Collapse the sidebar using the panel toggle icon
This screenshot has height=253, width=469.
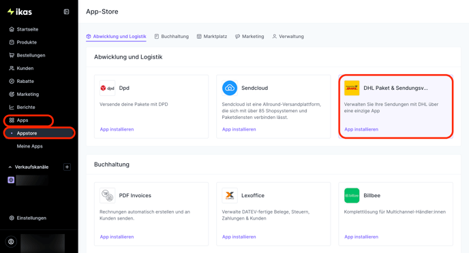point(66,12)
